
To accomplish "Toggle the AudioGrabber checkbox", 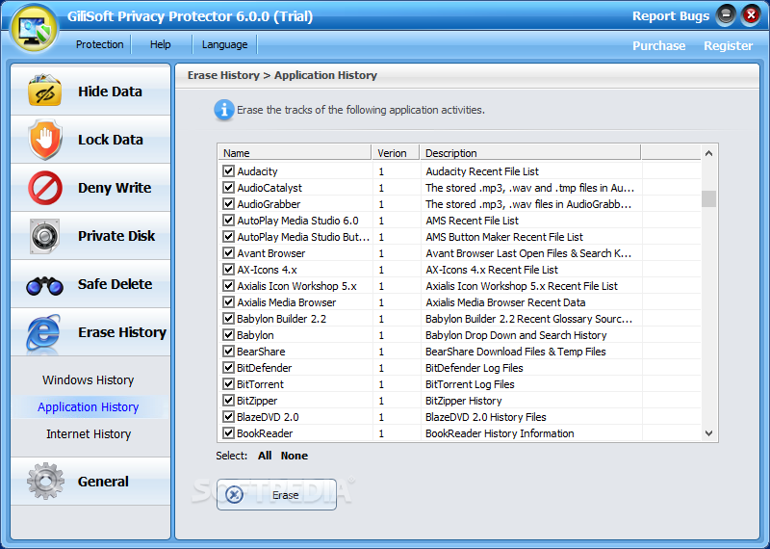I will pos(228,203).
